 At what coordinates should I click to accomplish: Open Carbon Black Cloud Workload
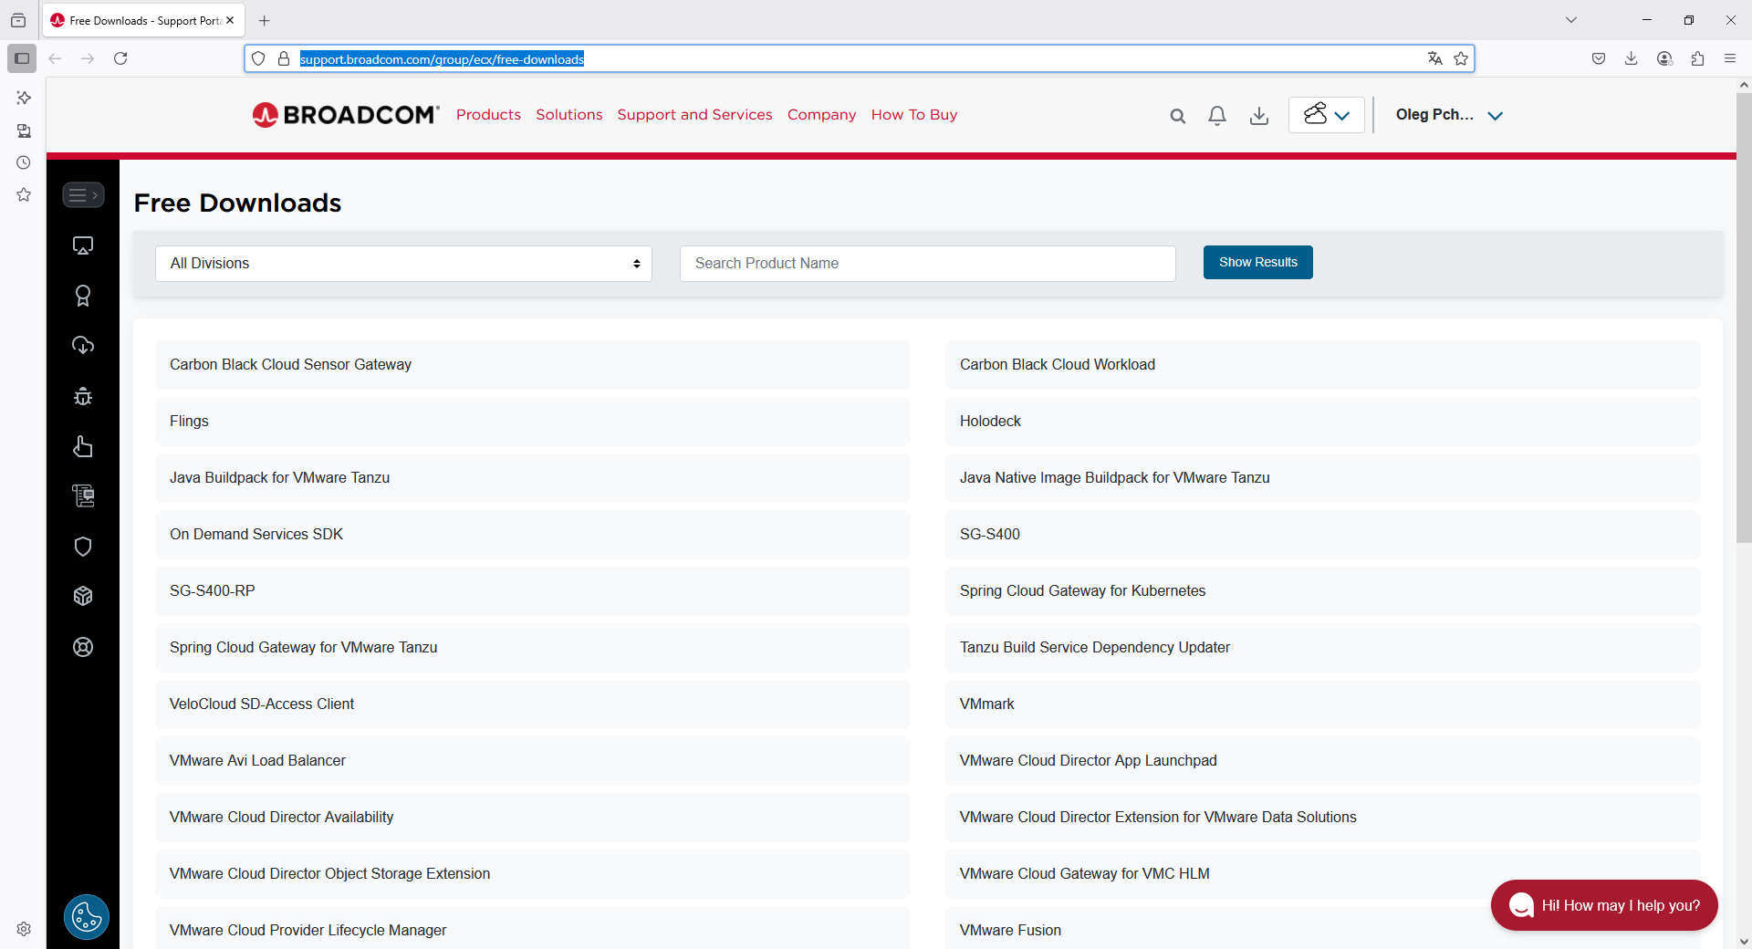pos(1322,365)
